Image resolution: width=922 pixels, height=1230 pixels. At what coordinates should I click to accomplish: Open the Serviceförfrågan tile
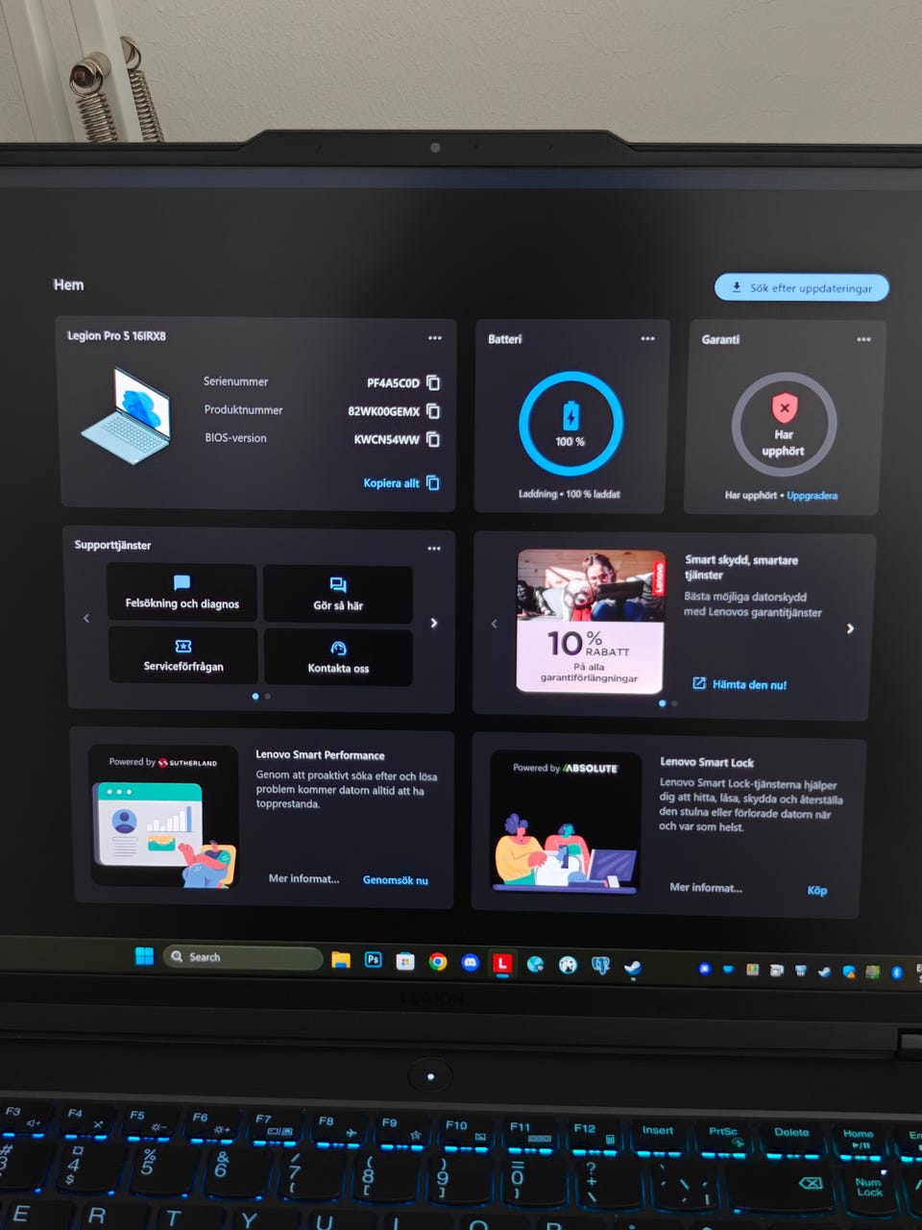point(183,655)
